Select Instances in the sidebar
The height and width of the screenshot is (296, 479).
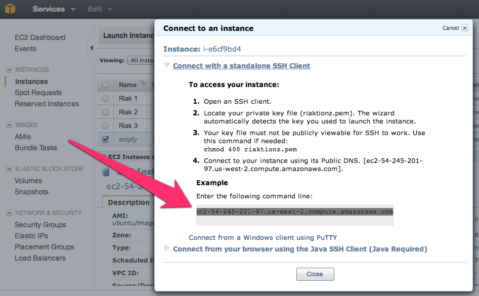(x=31, y=81)
